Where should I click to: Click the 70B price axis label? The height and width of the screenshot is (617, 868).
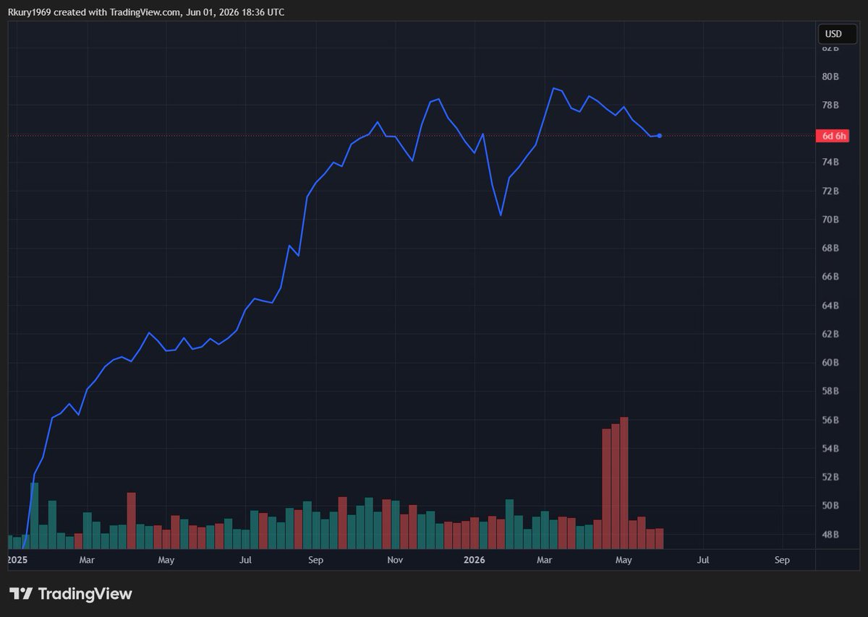[830, 220]
